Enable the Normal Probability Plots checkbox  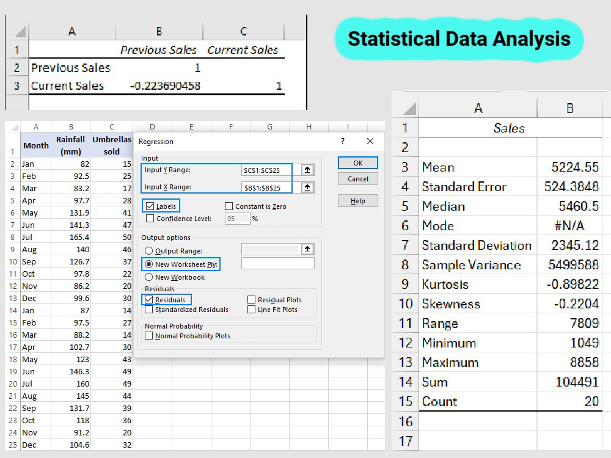[149, 336]
